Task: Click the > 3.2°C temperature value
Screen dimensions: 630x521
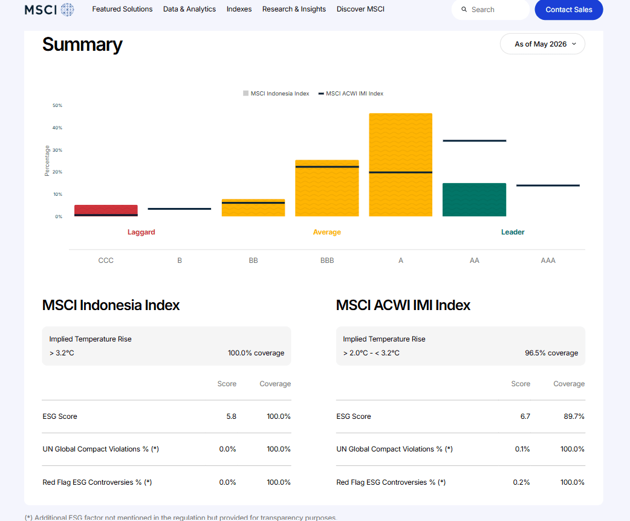Action: pos(62,353)
